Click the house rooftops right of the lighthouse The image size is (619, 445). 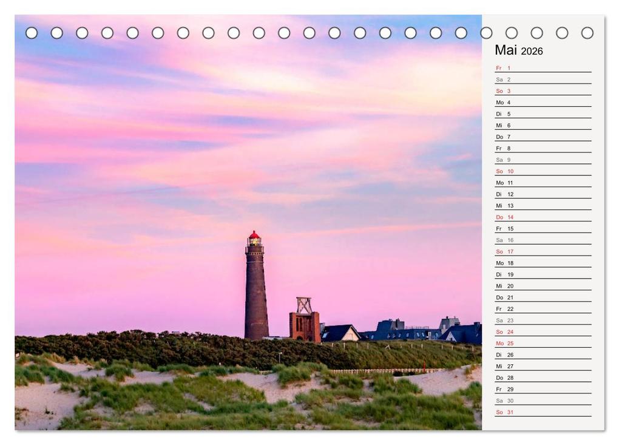tap(394, 331)
